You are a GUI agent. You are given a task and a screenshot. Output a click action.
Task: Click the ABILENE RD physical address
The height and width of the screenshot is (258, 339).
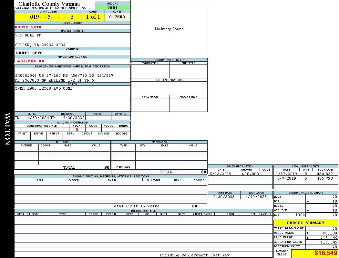point(31,61)
